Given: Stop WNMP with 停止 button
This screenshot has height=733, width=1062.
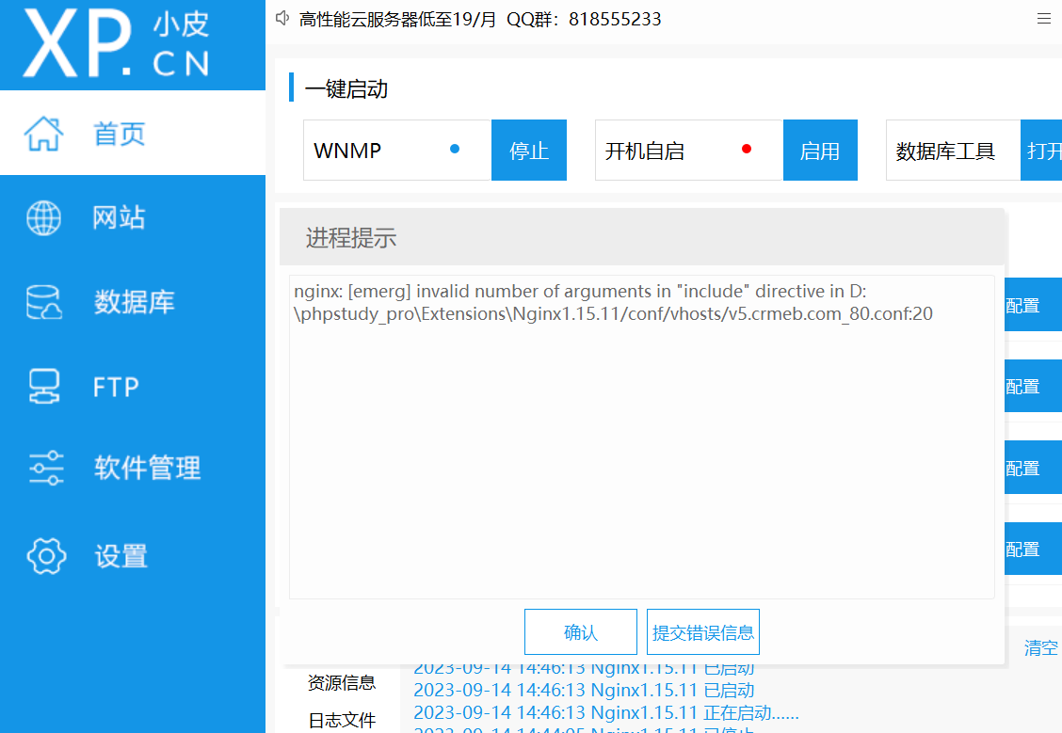Looking at the screenshot, I should [x=529, y=151].
